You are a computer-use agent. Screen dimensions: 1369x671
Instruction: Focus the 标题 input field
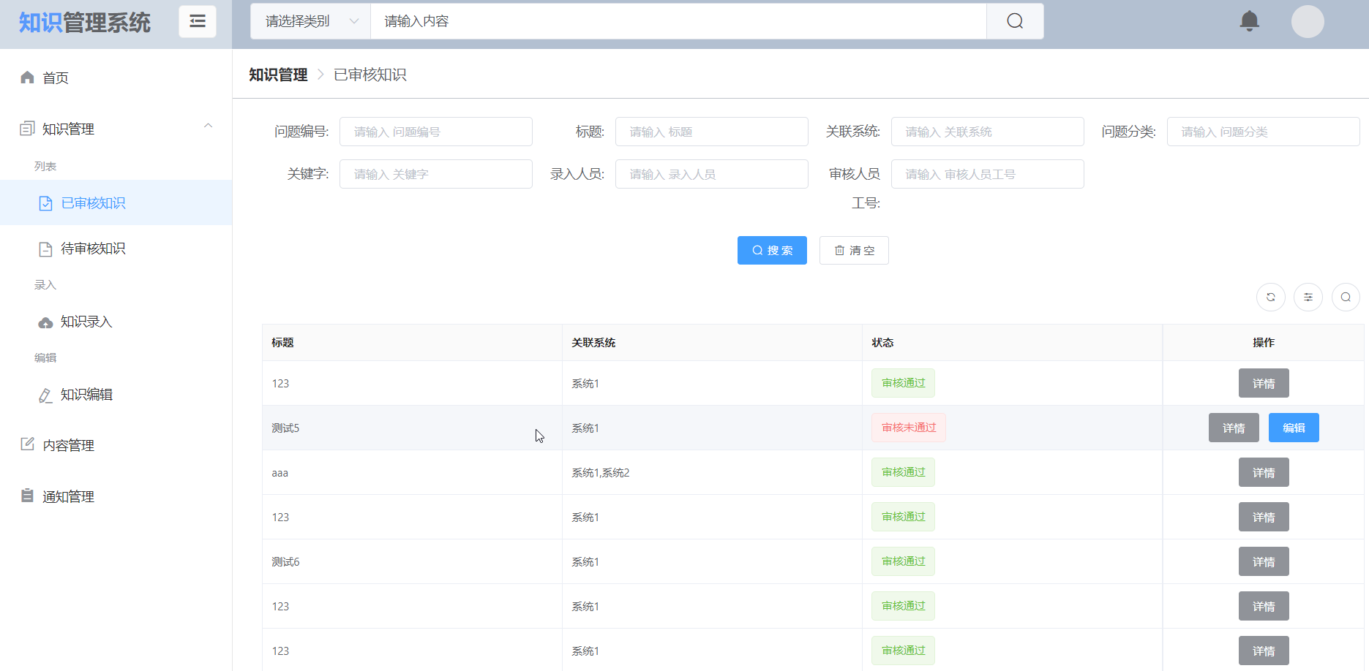pos(712,132)
